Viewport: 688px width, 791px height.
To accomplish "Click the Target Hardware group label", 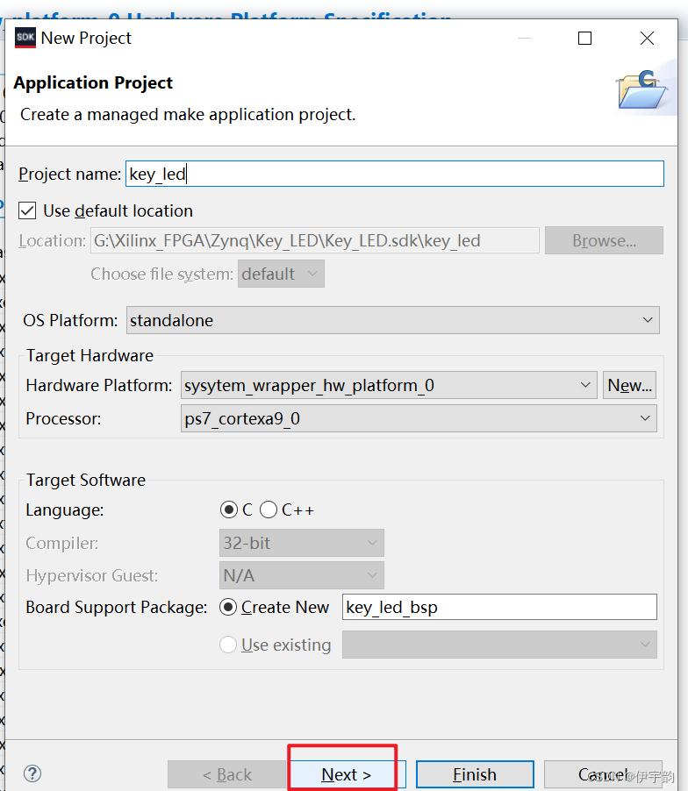I will pos(90,356).
